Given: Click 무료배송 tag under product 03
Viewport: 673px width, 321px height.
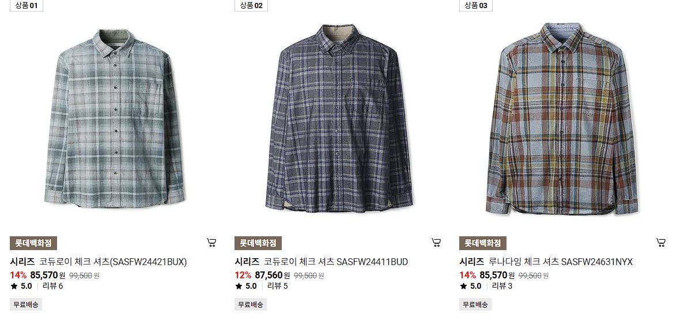Looking at the screenshot, I should pos(475,305).
